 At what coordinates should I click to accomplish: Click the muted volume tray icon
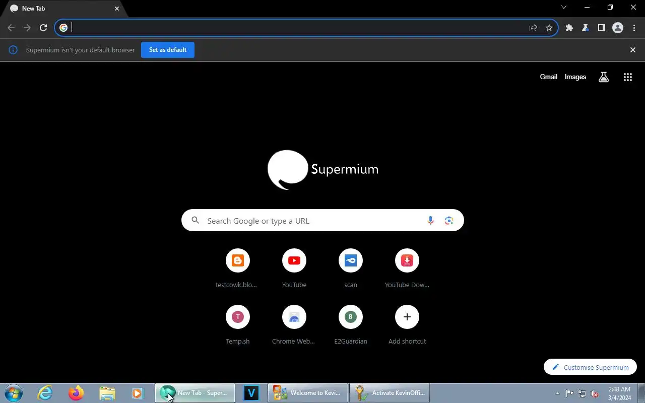(595, 393)
